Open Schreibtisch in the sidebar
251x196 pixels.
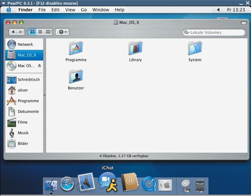click(x=24, y=80)
